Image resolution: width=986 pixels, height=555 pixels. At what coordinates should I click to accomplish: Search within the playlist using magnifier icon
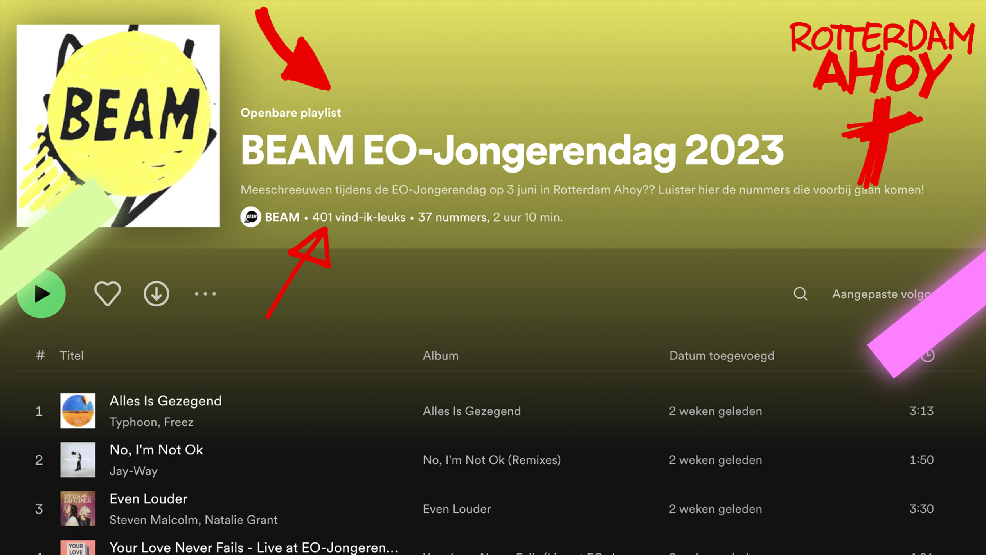(x=800, y=294)
